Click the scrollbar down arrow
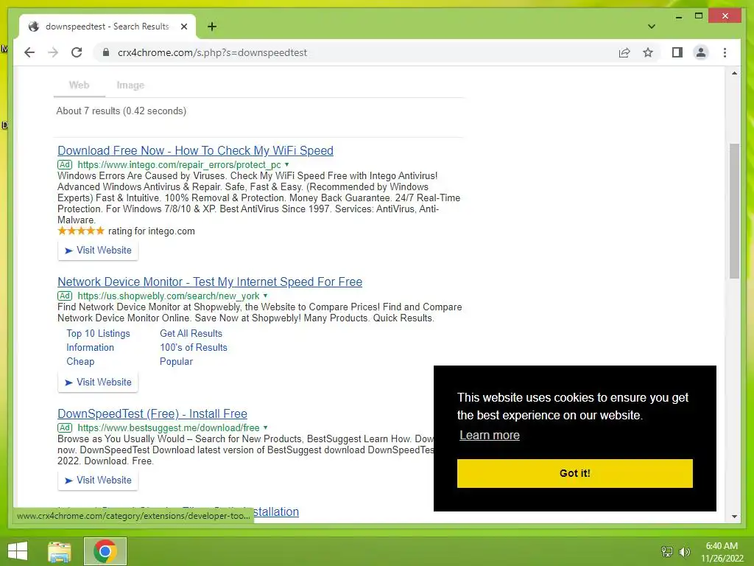 (734, 517)
